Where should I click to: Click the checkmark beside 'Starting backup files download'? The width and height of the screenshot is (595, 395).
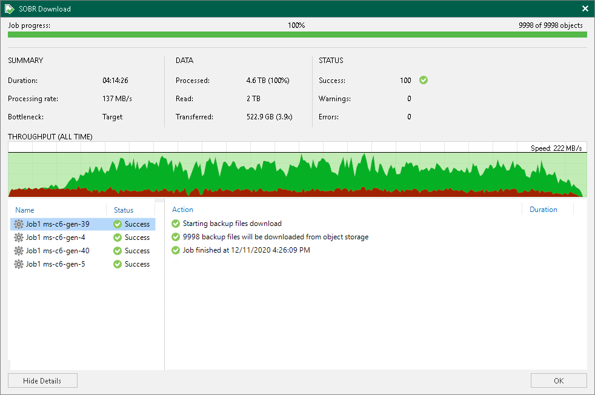click(x=176, y=224)
